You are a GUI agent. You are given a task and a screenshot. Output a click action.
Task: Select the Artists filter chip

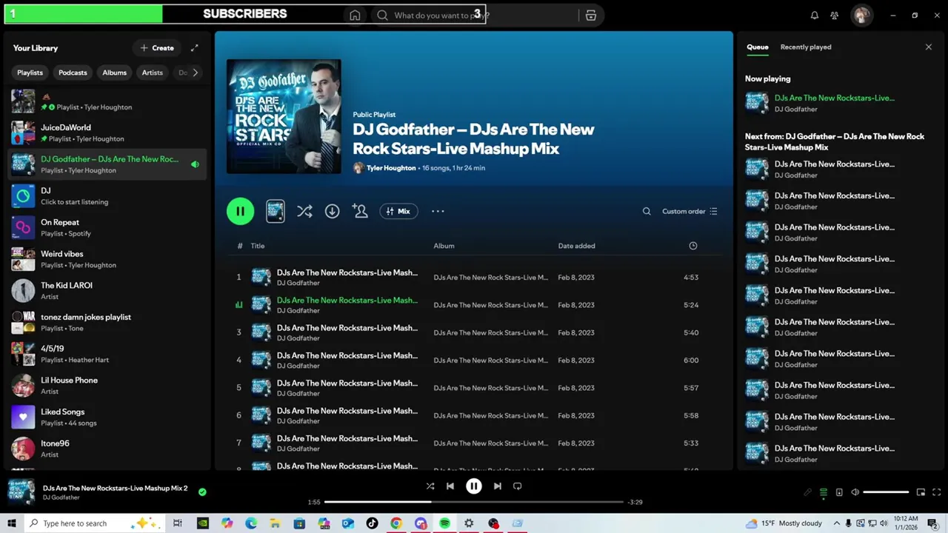[x=153, y=73]
